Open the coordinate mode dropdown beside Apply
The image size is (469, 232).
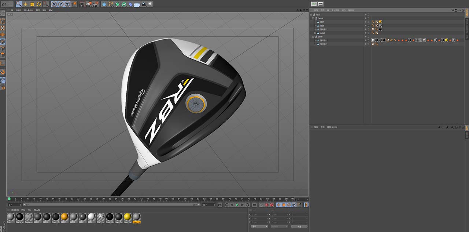279,226
